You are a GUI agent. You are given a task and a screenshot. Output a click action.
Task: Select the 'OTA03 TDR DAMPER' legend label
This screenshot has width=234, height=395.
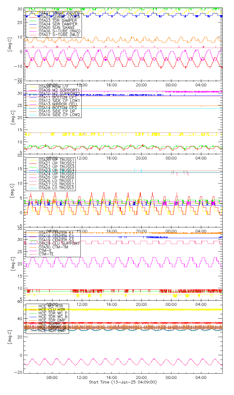pos(58,20)
